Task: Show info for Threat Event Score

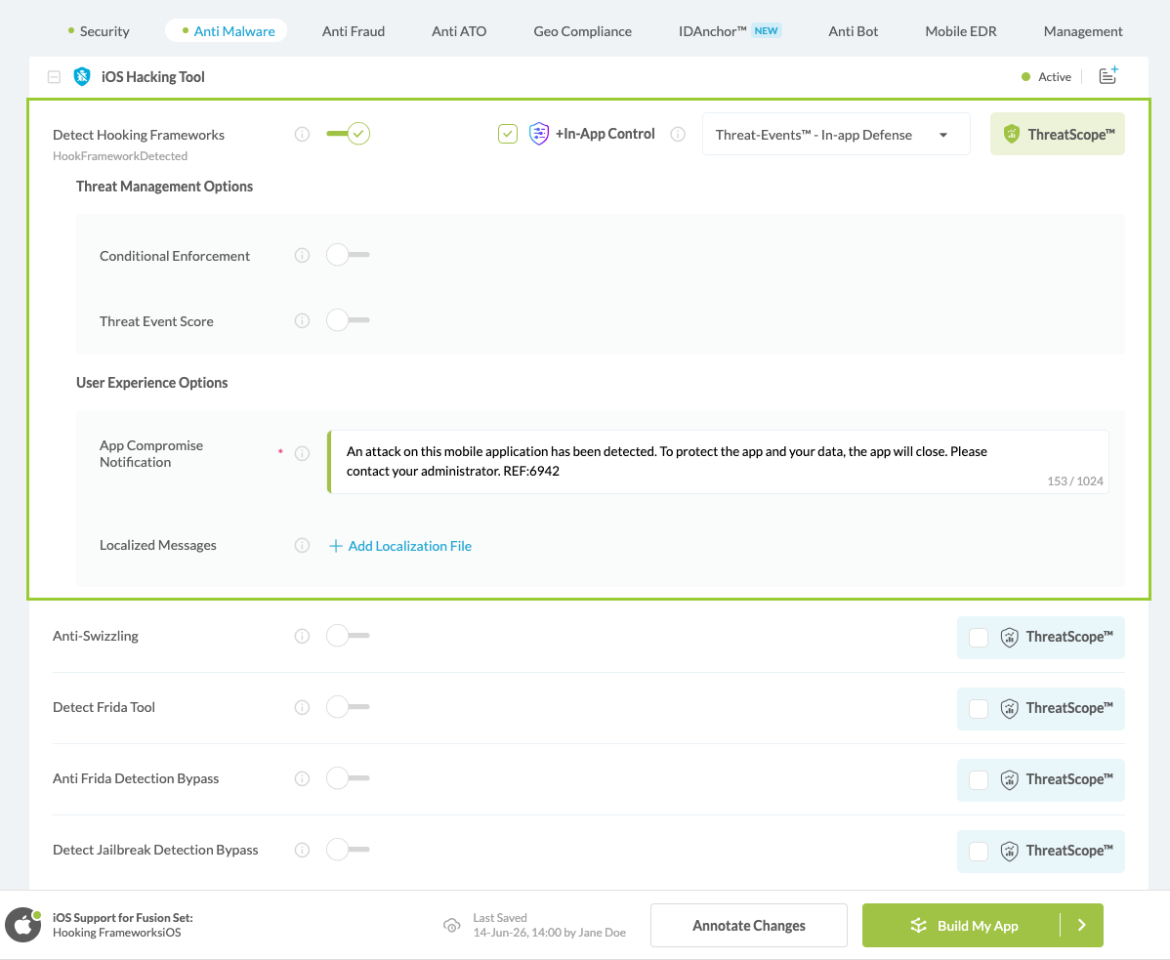Action: point(302,320)
